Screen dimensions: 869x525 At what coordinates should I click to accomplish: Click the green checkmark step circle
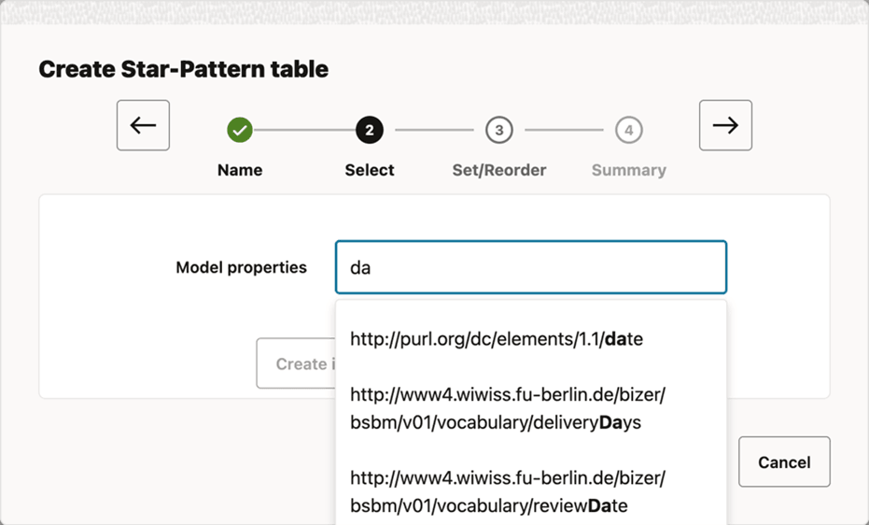click(x=240, y=130)
